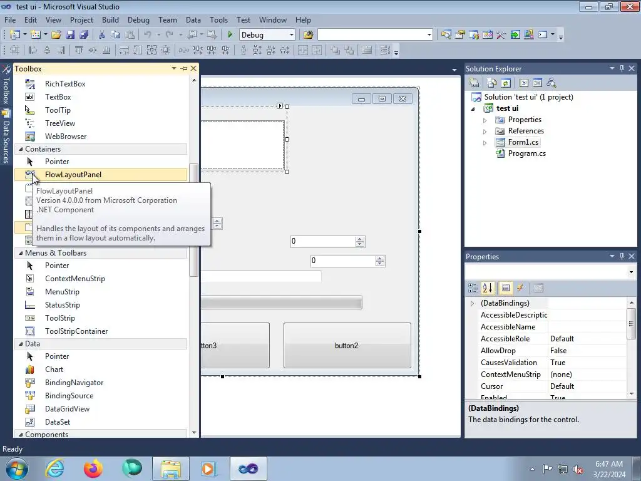Open the Tools menu
The width and height of the screenshot is (641, 481).
[x=218, y=19]
